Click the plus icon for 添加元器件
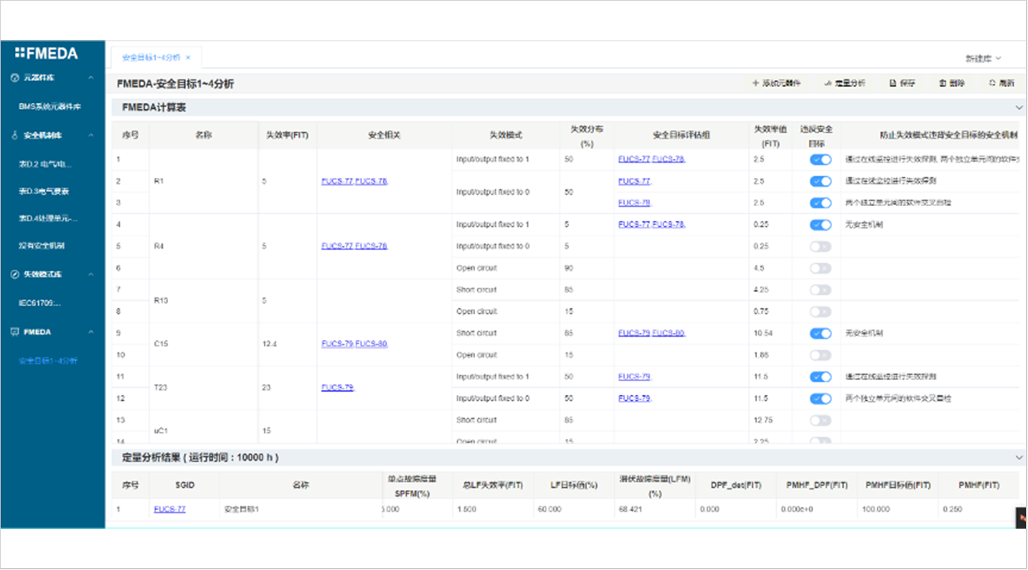Screen dimensions: 1028x570 (x=755, y=83)
